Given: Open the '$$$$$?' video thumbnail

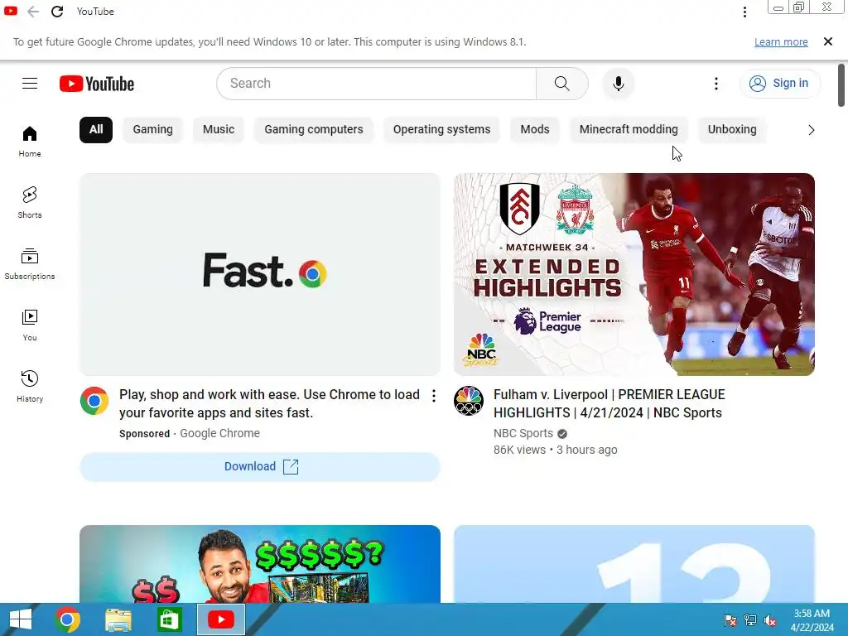Looking at the screenshot, I should click(x=259, y=563).
